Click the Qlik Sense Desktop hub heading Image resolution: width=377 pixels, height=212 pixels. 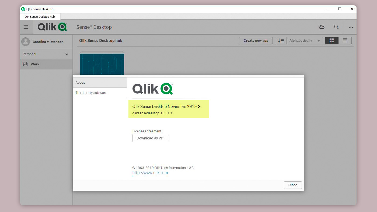(101, 41)
